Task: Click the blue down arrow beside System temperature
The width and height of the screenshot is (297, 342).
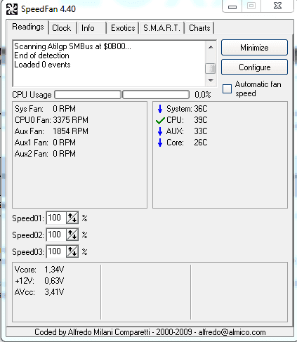Action: 160,109
